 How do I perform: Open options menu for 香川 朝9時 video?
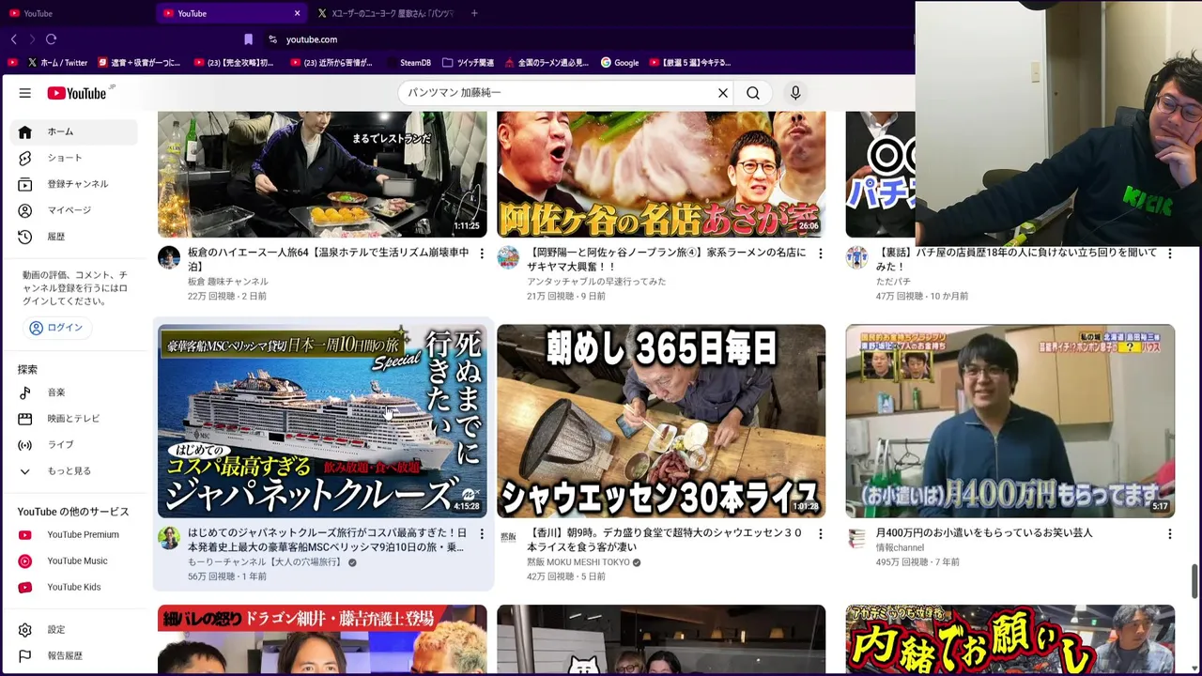point(821,534)
